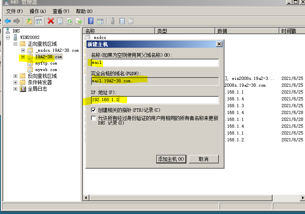Click the Export list toolbar icon
The height and width of the screenshot is (214, 305).
pyautogui.click(x=79, y=21)
